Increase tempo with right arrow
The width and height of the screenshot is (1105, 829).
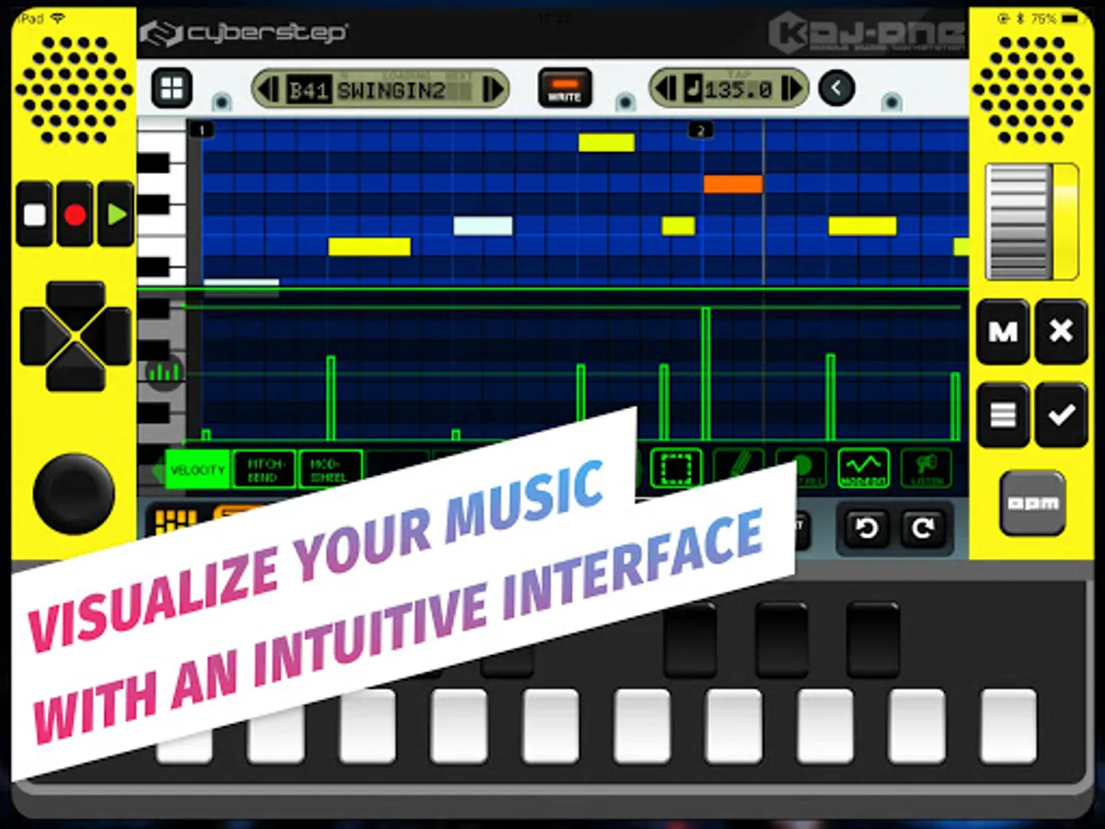tap(791, 89)
